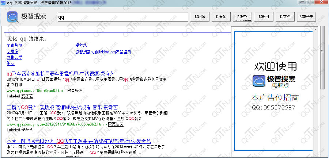Click the 搜网盘 button

200,17
